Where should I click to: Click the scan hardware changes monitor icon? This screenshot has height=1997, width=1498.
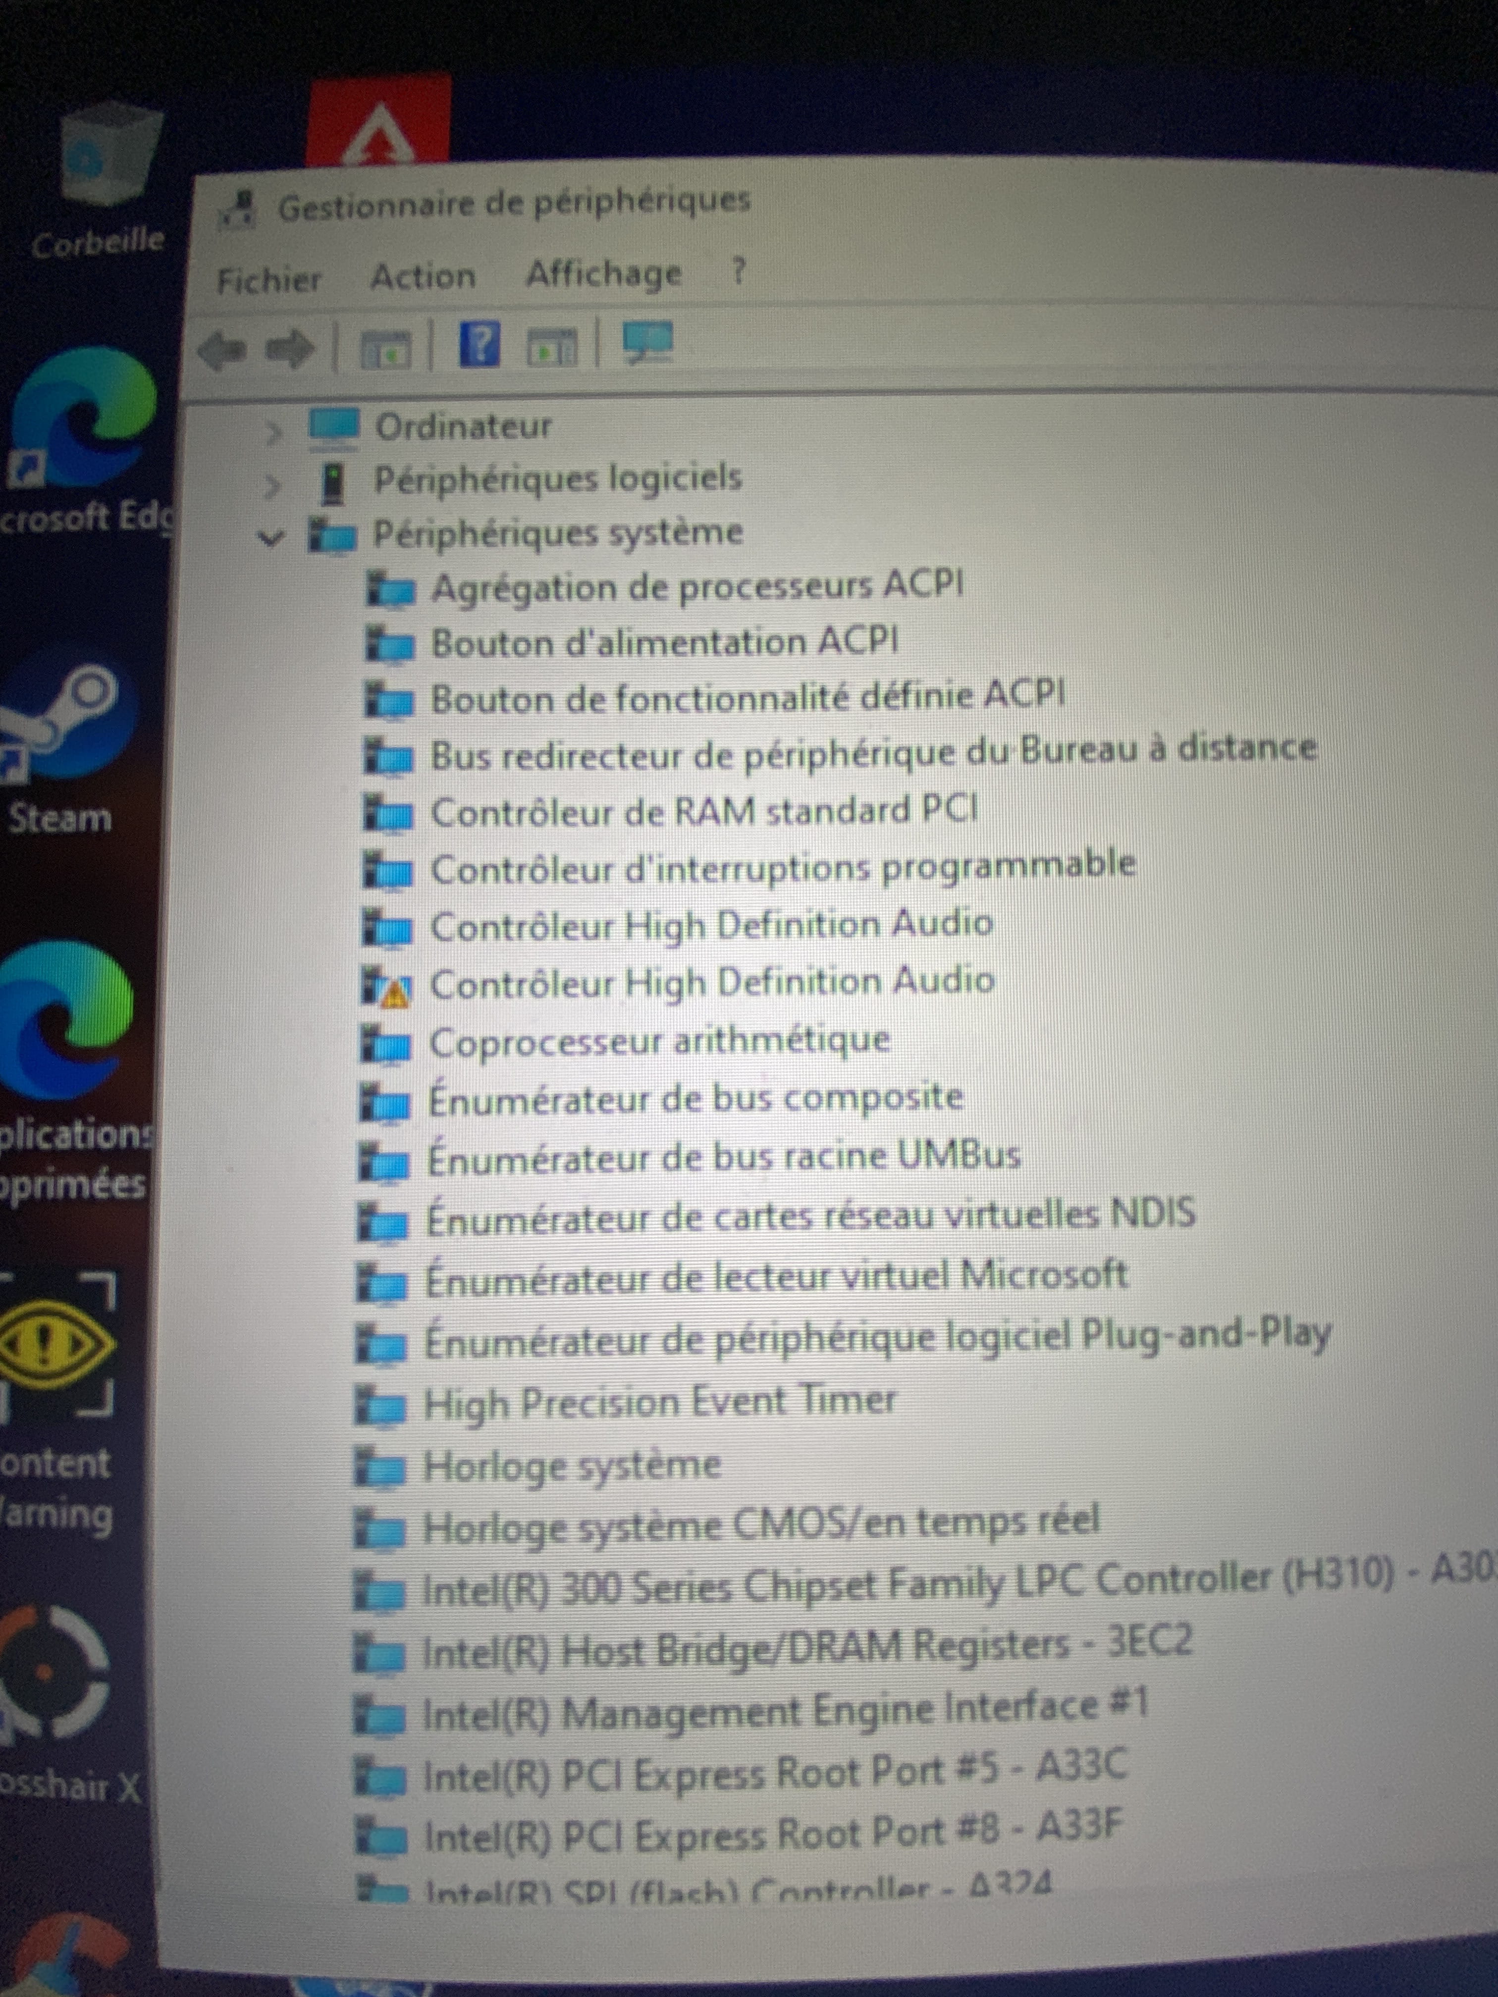(x=647, y=342)
